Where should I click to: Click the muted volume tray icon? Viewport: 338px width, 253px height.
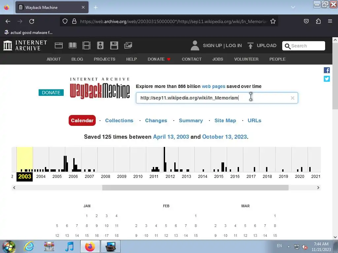pos(305,247)
